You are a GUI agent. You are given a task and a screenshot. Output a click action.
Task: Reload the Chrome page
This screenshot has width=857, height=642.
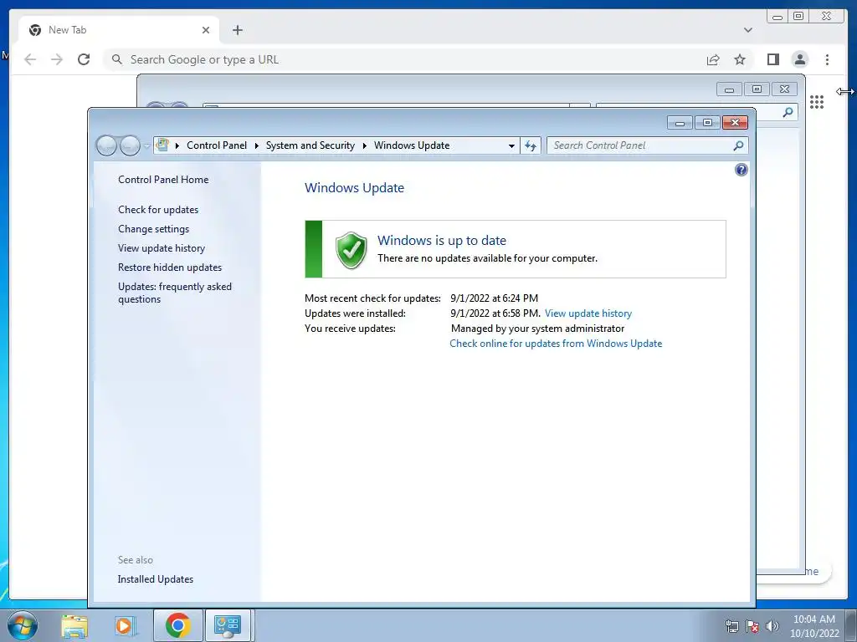(84, 59)
